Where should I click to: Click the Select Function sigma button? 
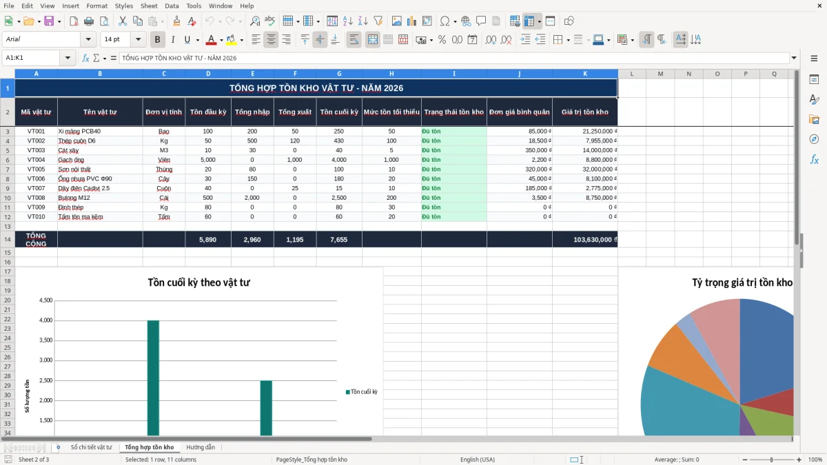tap(96, 58)
